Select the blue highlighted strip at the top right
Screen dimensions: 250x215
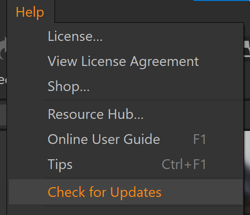pos(222,0)
